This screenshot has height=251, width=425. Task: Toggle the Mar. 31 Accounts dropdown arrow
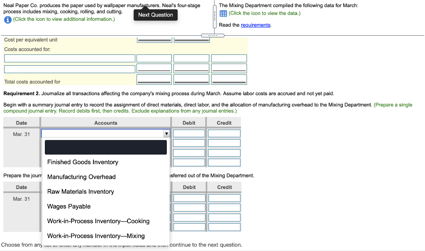(x=166, y=133)
